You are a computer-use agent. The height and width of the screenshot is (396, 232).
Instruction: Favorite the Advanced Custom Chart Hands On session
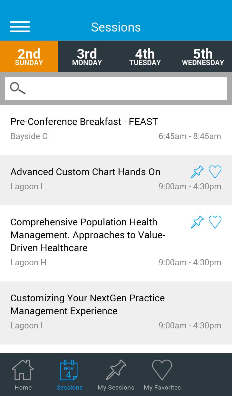215,172
